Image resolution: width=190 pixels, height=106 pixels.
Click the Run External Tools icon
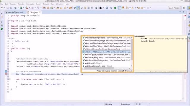(x=27, y=8)
